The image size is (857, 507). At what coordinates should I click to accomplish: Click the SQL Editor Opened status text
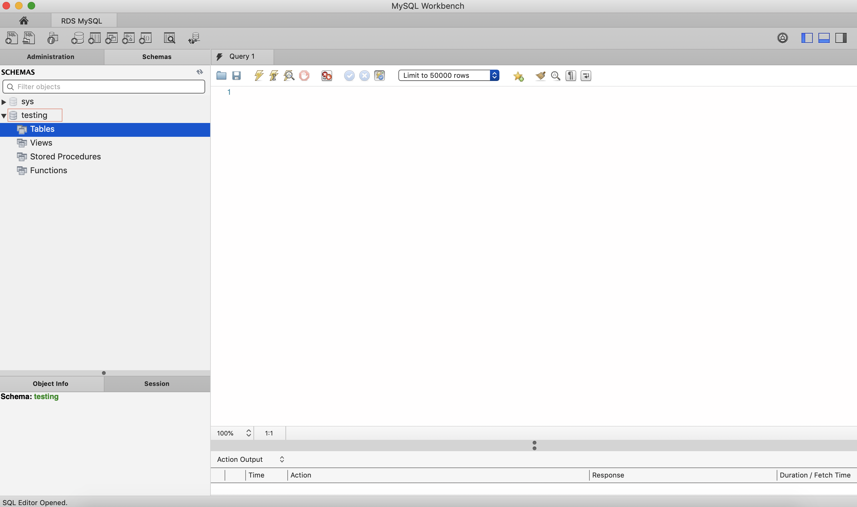point(35,503)
